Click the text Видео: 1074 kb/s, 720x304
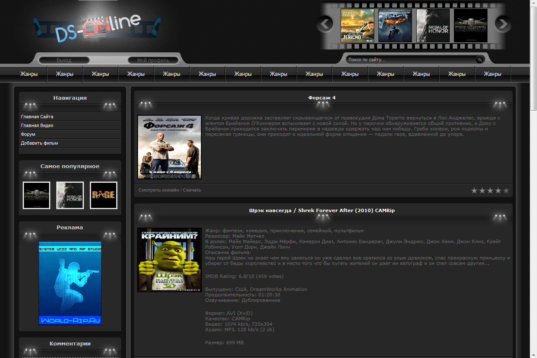537x358 pixels. tap(239, 324)
